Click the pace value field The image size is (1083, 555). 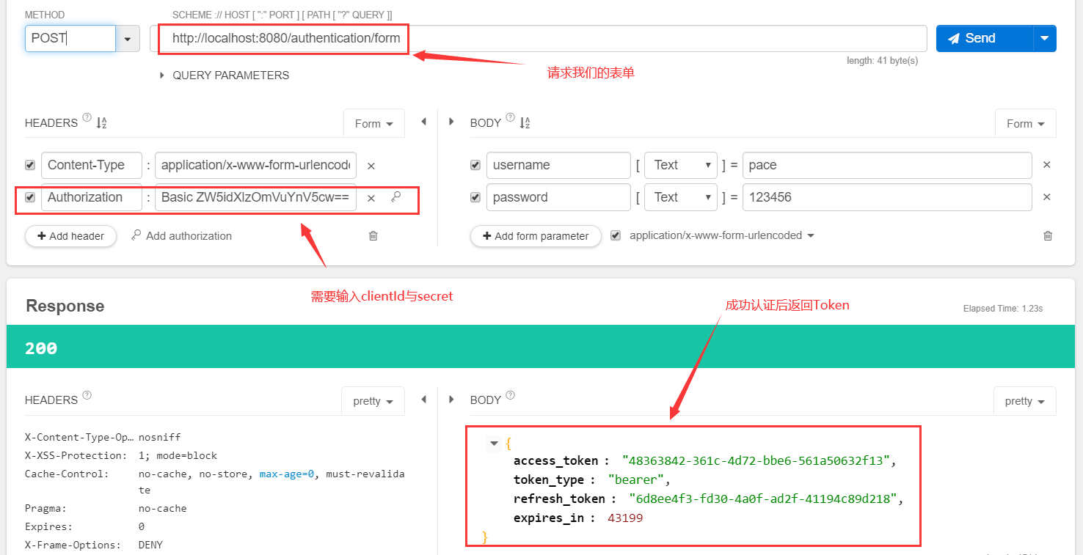click(x=887, y=165)
